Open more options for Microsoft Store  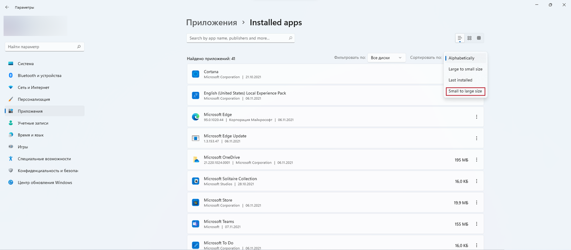(x=476, y=203)
